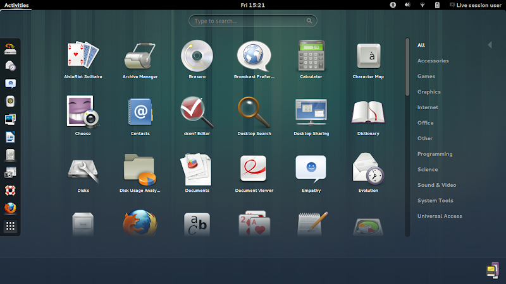Viewport: 506px width, 284px height.
Task: Open Desktop Search tool
Action: [254, 116]
